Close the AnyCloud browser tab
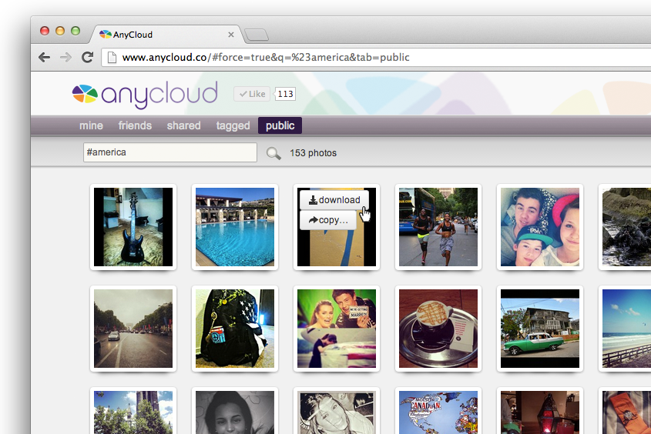The width and height of the screenshot is (651, 434). pyautogui.click(x=231, y=35)
